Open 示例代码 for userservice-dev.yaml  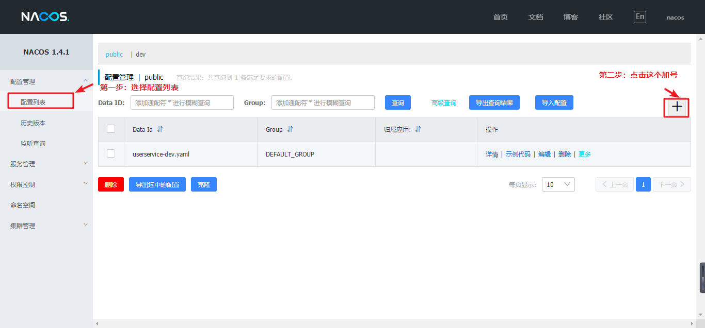point(518,154)
